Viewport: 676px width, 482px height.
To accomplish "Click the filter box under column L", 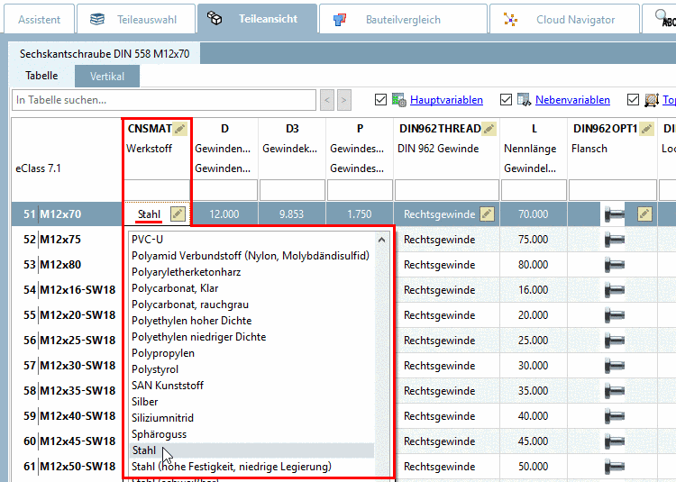I will point(534,190).
